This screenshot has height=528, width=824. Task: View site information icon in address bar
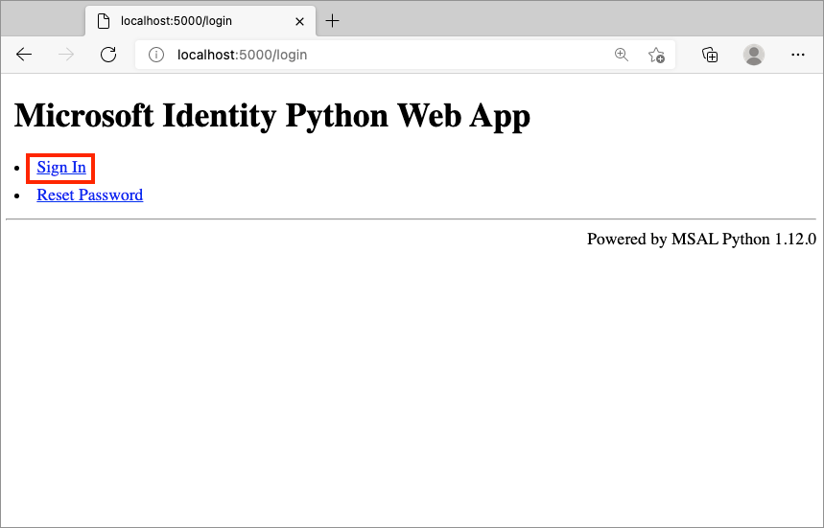click(x=156, y=55)
